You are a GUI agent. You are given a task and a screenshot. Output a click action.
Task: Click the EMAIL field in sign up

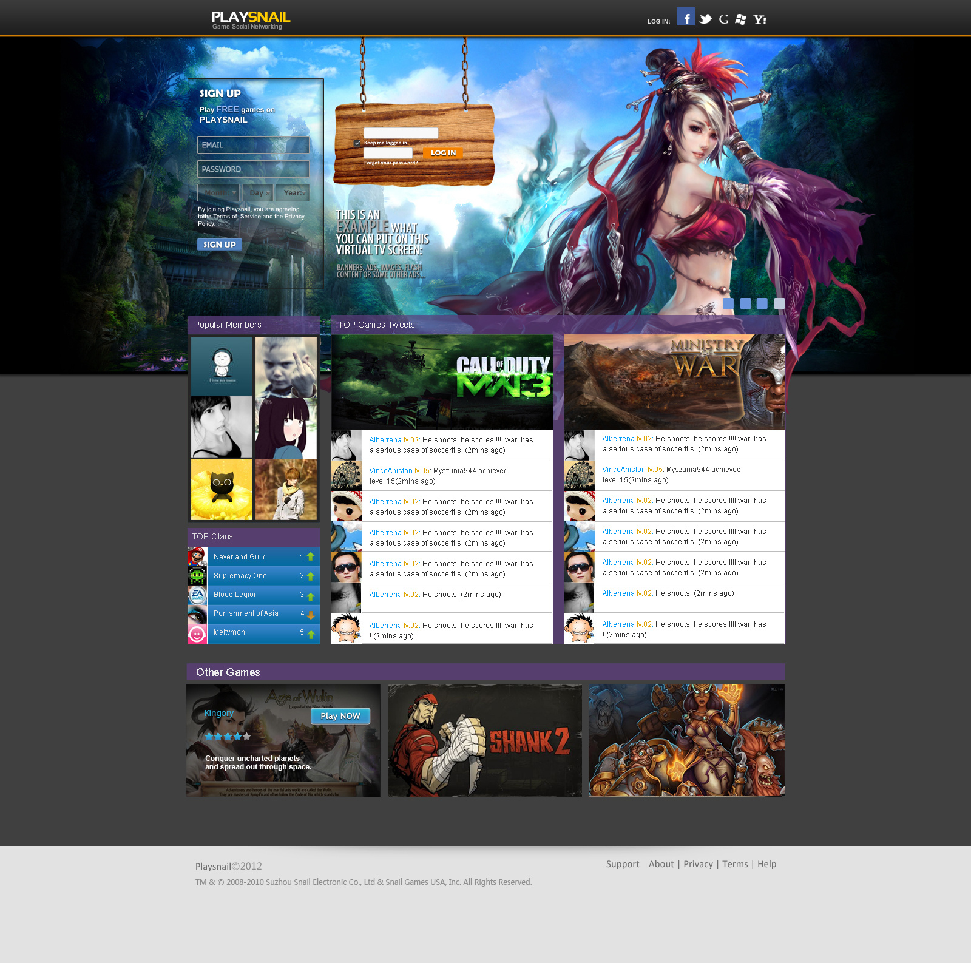[x=253, y=144]
